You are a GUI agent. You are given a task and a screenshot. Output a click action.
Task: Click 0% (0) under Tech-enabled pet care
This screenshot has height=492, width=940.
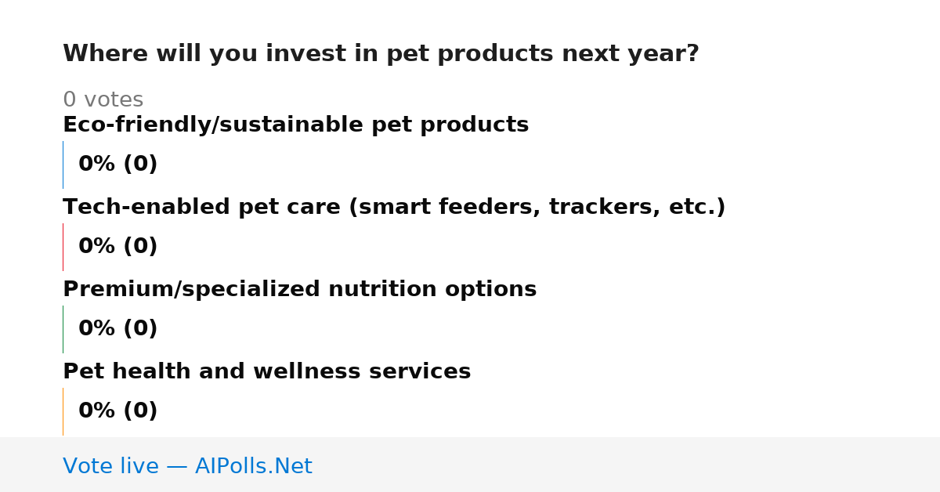[x=117, y=247]
